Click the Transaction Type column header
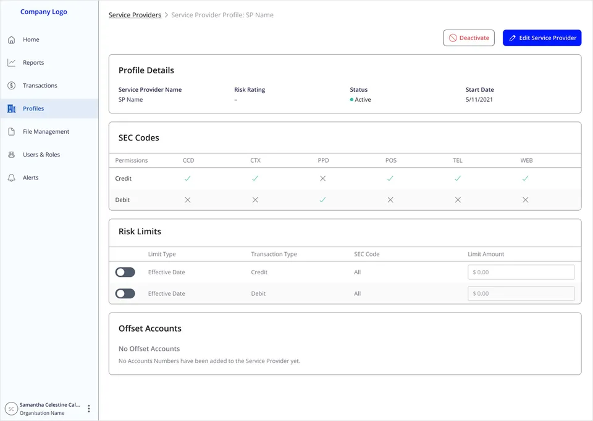Screen dimensions: 593x421 click(274, 254)
